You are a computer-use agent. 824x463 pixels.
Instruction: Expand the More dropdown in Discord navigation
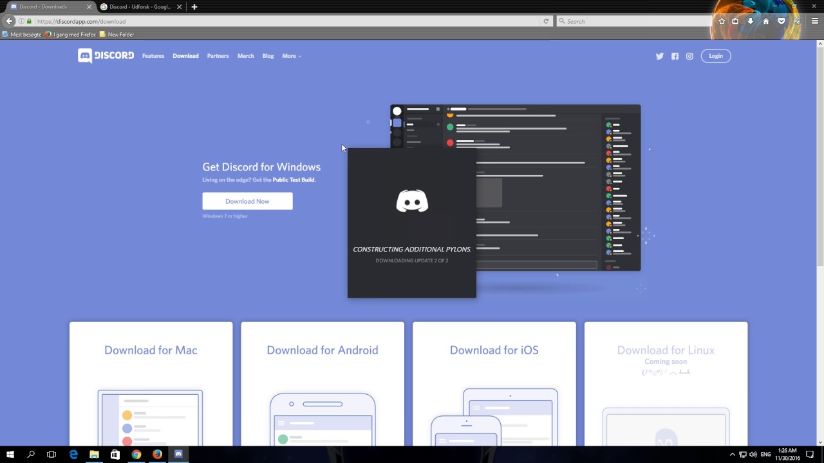tap(292, 56)
